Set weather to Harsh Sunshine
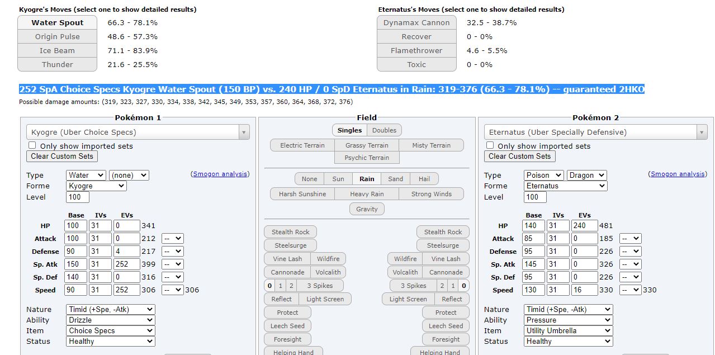The image size is (715, 355). (x=302, y=194)
